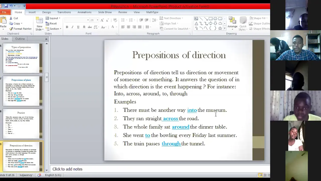The height and width of the screenshot is (181, 321).
Task: Select the Oval shape
Action: pyautogui.click(x=215, y=19)
